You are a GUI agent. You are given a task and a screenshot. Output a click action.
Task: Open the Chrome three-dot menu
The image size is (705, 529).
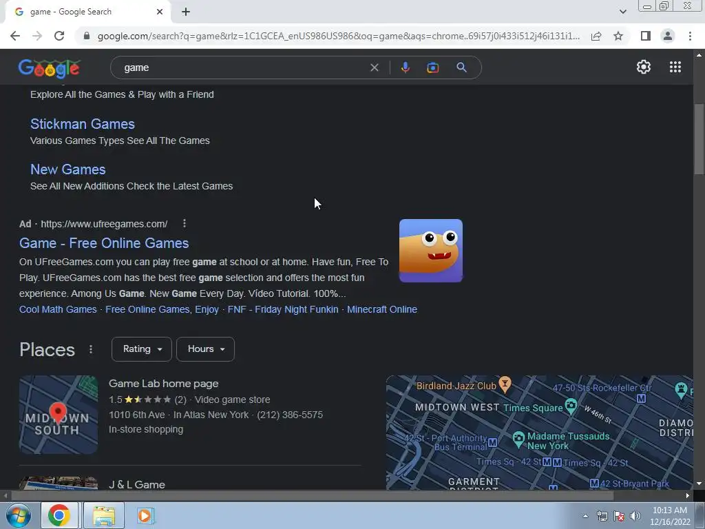click(x=690, y=36)
